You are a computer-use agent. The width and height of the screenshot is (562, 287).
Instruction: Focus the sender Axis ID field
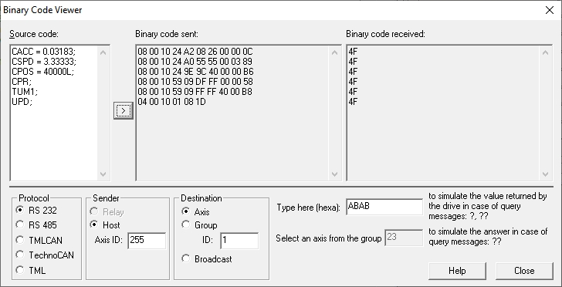tap(147, 241)
